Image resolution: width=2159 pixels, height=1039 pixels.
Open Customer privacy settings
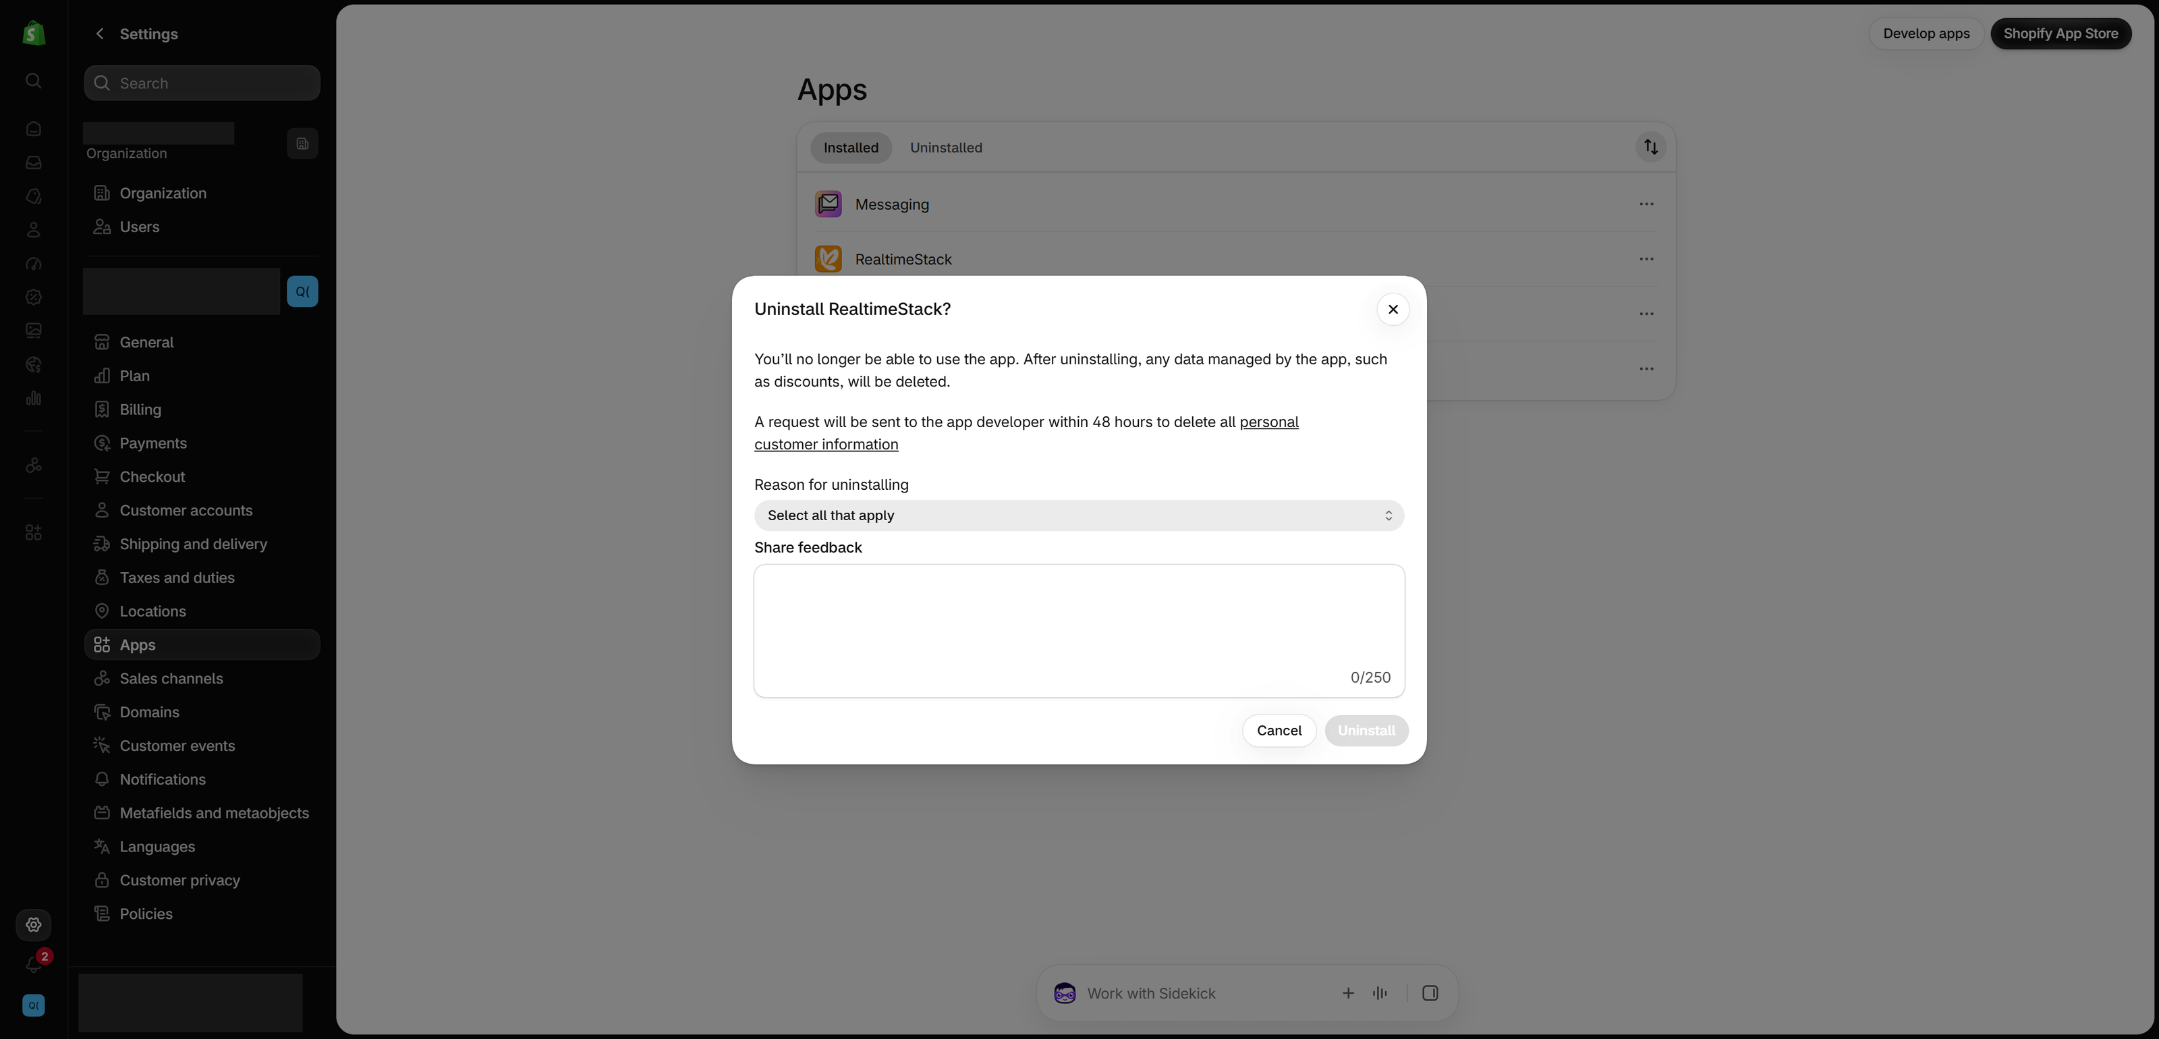(x=202, y=880)
